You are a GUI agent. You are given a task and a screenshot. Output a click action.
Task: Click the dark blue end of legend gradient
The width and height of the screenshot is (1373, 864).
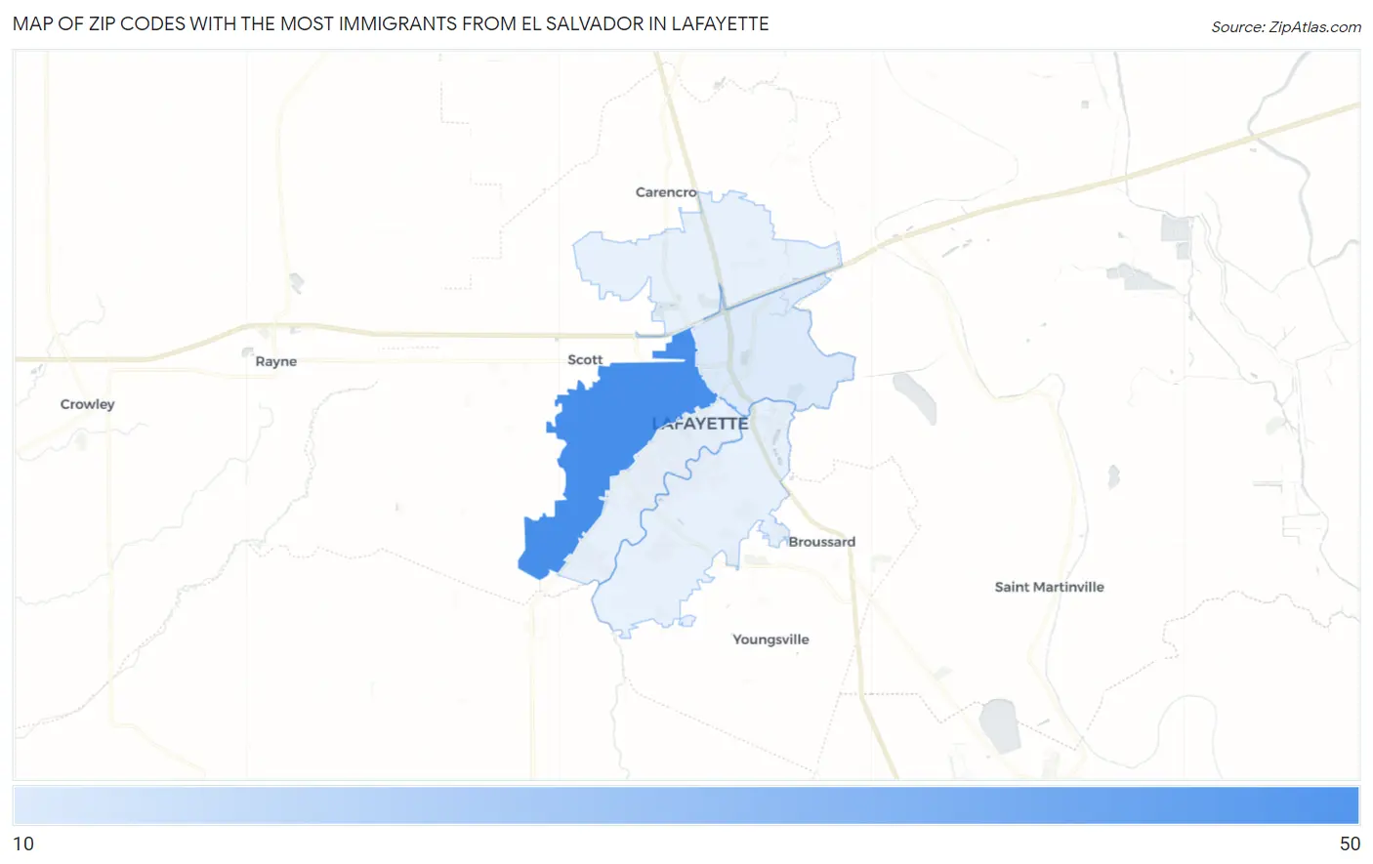1338,806
